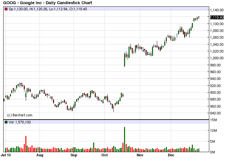Screen dimensions: 225x165
Task: Click the 'Vol: 1,570,100' label
Action: [20, 122]
